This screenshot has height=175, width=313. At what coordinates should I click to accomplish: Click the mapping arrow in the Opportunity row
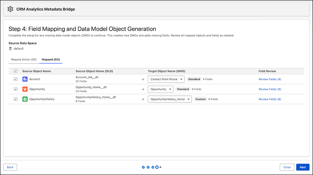point(143,89)
